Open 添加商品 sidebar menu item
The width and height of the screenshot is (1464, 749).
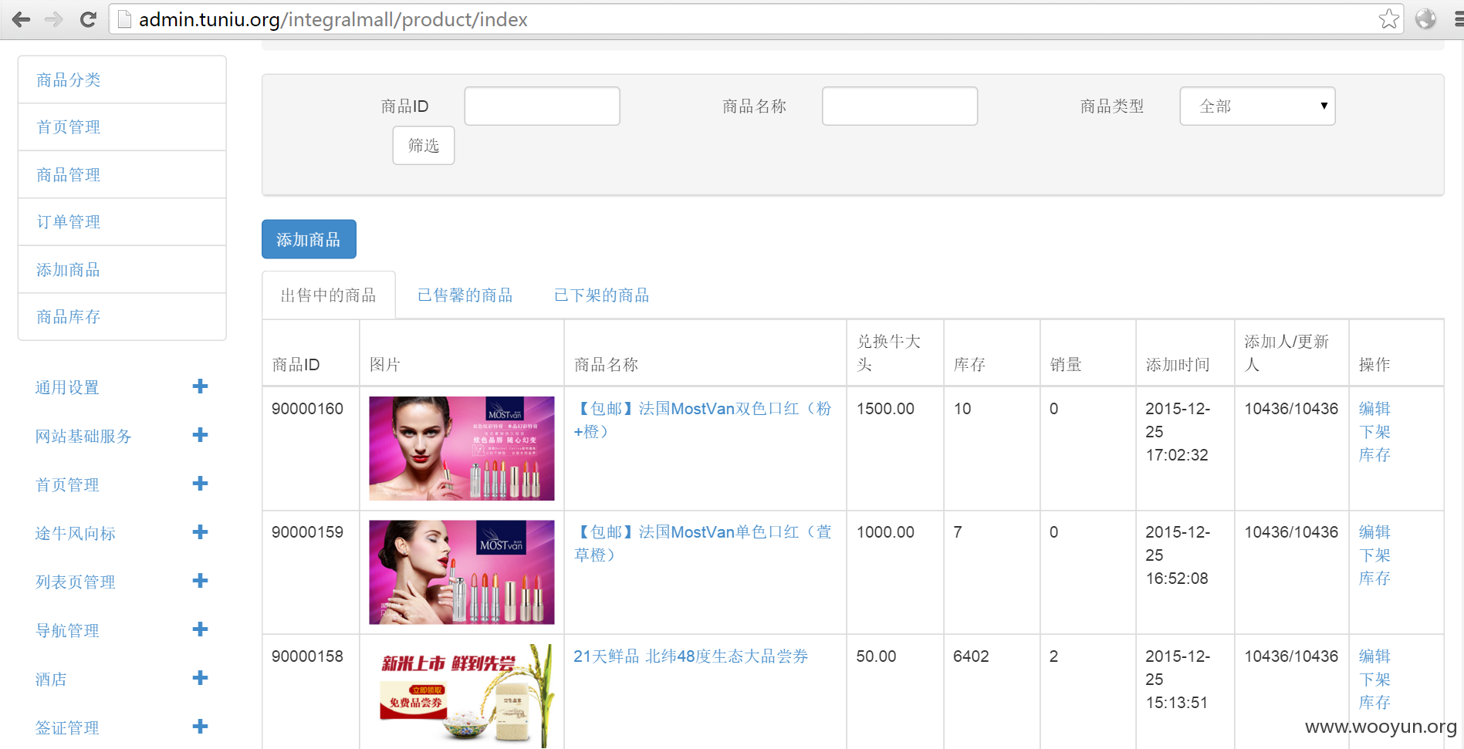pyautogui.click(x=122, y=270)
